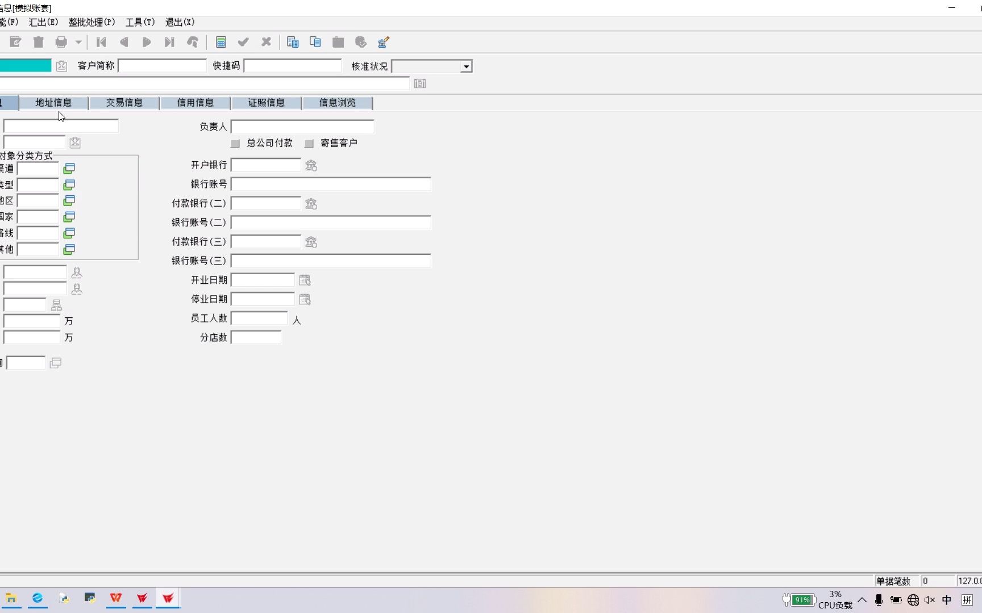This screenshot has height=613, width=982.
Task: Open the 退出(X) menu
Action: 180,22
